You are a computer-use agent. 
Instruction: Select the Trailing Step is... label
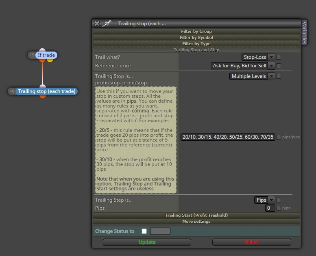pyautogui.click(x=114, y=200)
